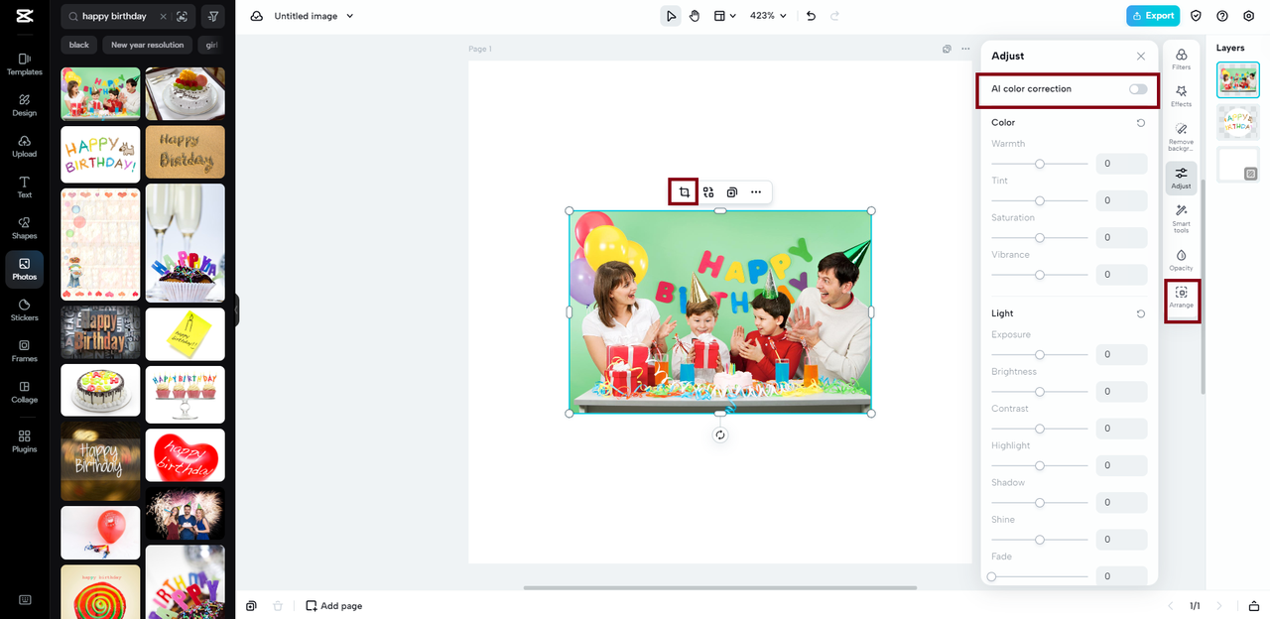Click the Contrast slider
The width and height of the screenshot is (1270, 619).
(1040, 429)
